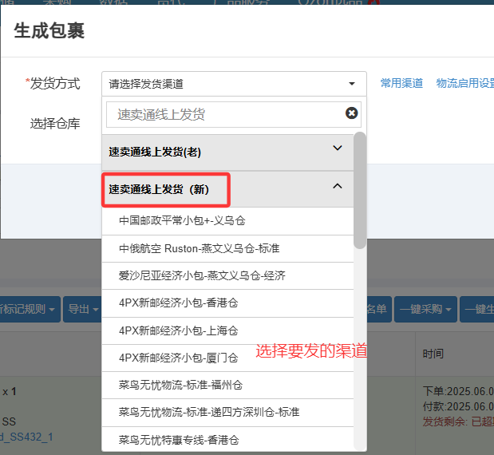Screen dimensions: 494x455
Task: Select 中俄航空 Ruston-燕文义乌仓-标准 channel
Action: coord(227,248)
